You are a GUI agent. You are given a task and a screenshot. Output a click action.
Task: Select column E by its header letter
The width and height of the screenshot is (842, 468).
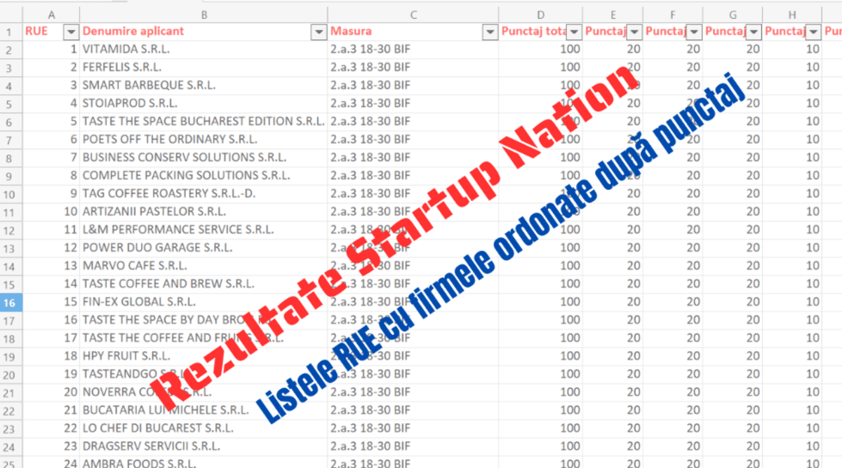tap(613, 15)
